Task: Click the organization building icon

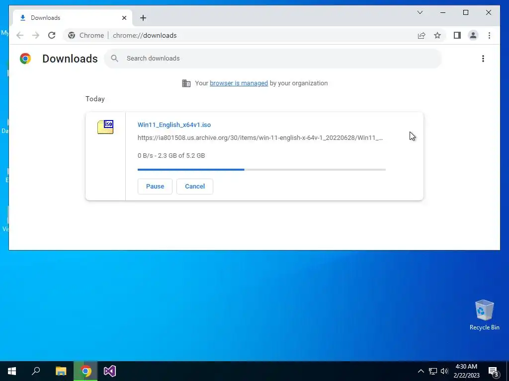Action: point(186,83)
